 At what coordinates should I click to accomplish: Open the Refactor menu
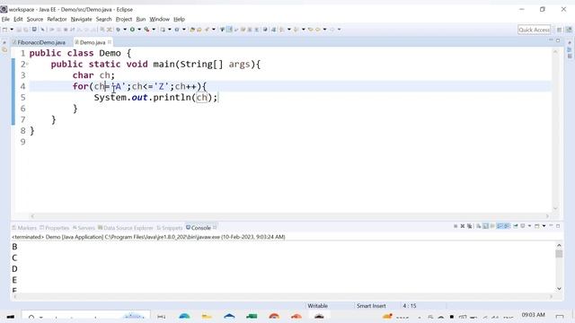(57, 19)
